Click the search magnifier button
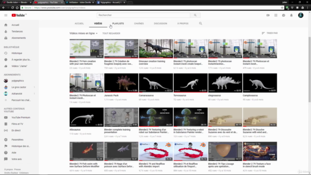Screen dimensions: 311x175 [195, 15]
